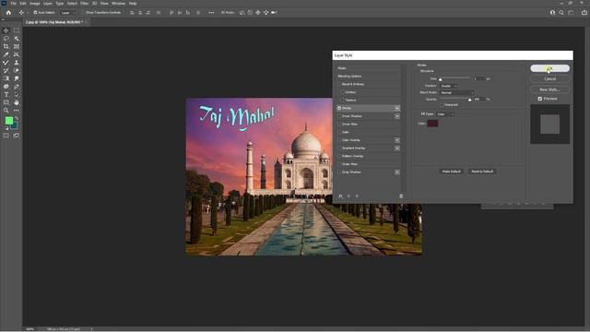Select the Brush tool

[6, 63]
